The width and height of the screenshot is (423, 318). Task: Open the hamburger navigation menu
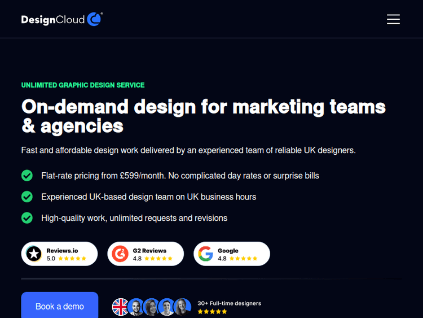[393, 19]
